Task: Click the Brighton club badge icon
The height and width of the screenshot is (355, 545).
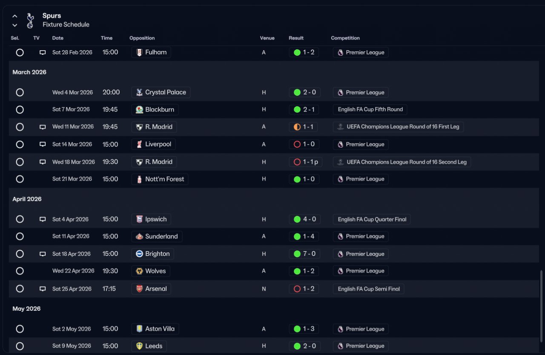Action: (x=139, y=254)
